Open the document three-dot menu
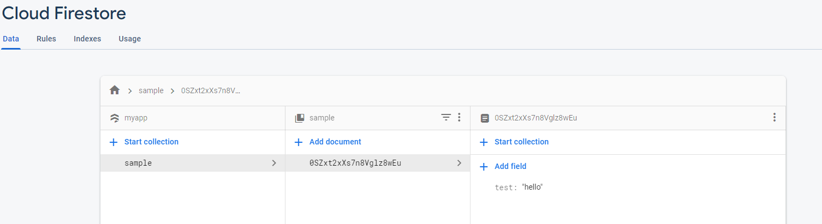Screen dimensions: 822x224 pos(774,117)
